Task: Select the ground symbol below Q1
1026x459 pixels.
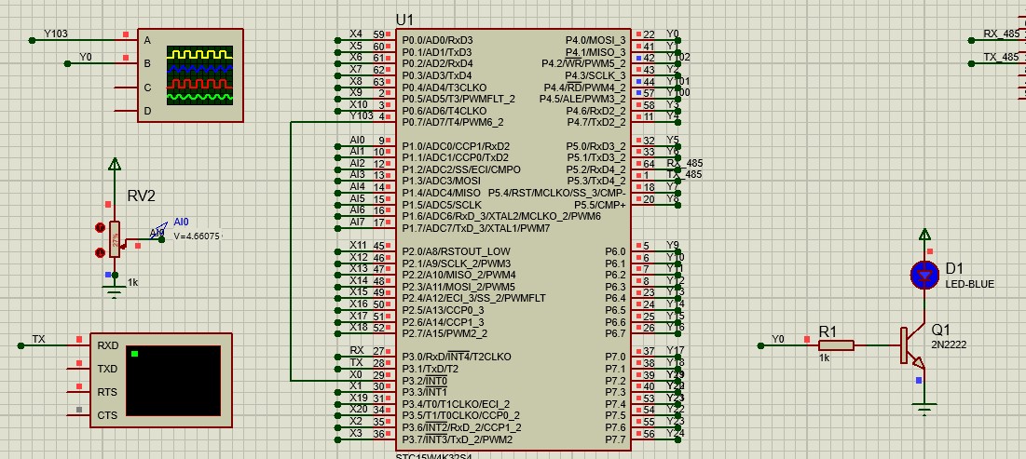Action: click(924, 412)
